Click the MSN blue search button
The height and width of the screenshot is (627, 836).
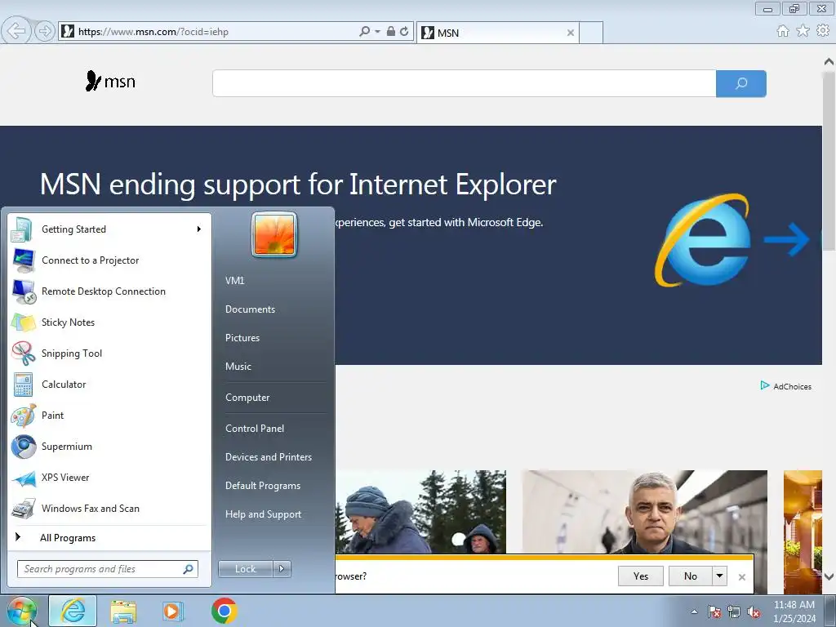click(x=741, y=84)
